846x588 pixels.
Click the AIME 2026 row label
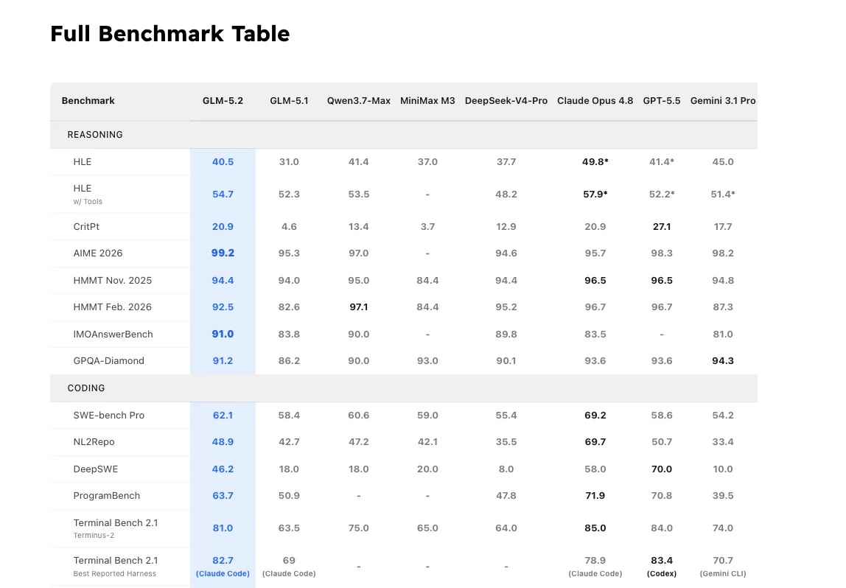[x=98, y=253]
